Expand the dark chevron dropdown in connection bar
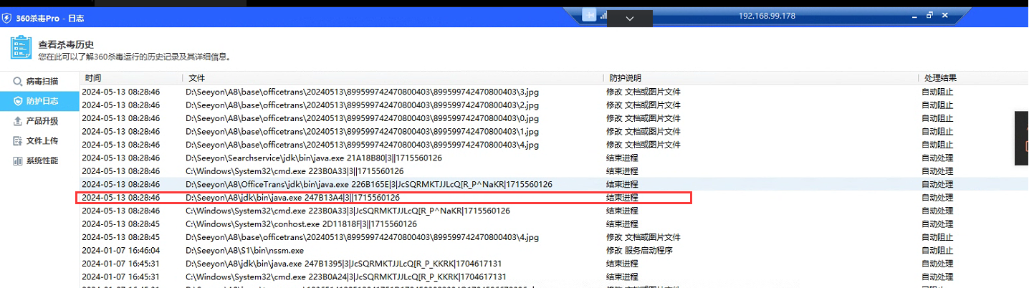 pyautogui.click(x=630, y=18)
